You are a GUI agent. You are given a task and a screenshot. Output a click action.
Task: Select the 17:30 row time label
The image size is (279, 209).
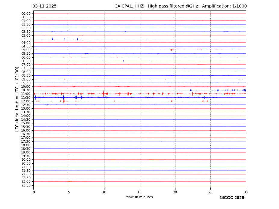point(26,141)
